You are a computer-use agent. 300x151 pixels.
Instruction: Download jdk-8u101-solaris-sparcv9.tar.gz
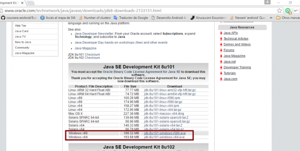(167, 121)
